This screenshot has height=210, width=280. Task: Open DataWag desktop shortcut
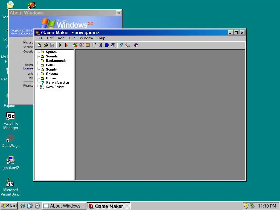tap(11, 141)
